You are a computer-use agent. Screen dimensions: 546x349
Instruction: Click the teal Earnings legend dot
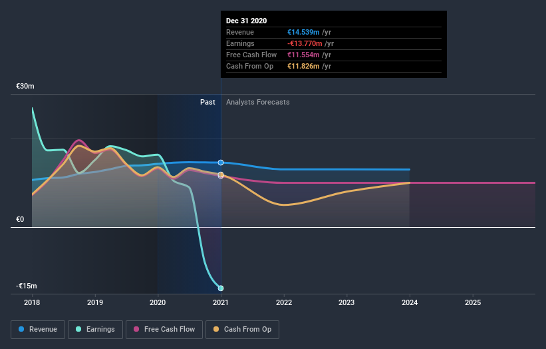click(x=78, y=329)
